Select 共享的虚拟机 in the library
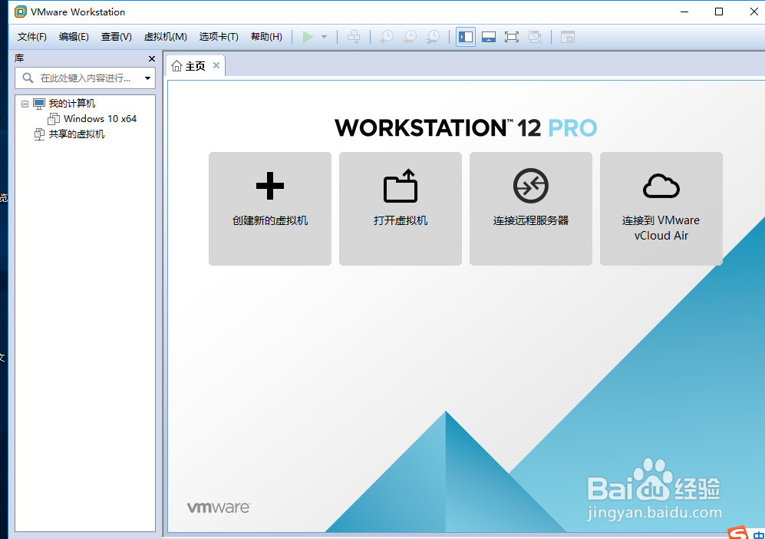 pyautogui.click(x=77, y=134)
